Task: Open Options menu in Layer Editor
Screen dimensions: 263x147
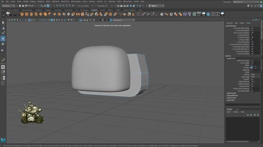Action: [236, 112]
